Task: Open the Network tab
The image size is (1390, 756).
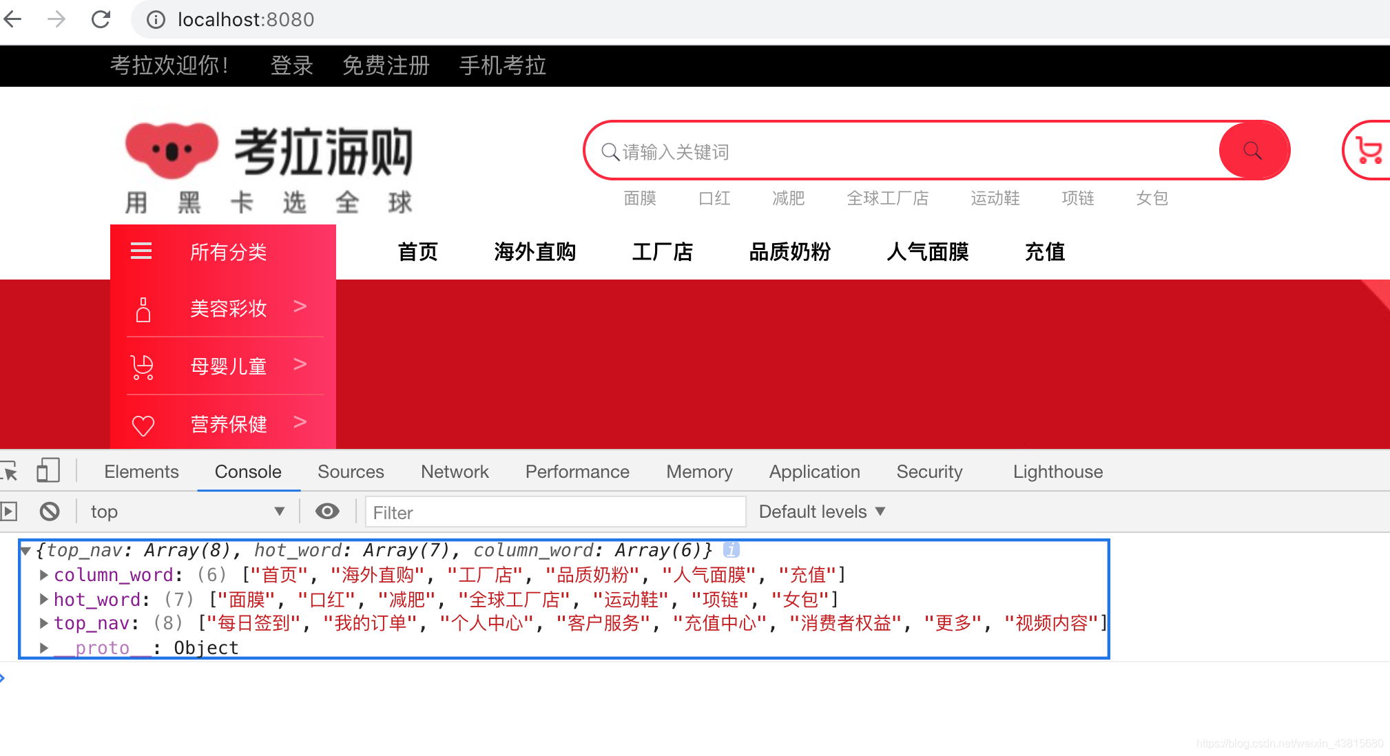Action: pos(455,472)
